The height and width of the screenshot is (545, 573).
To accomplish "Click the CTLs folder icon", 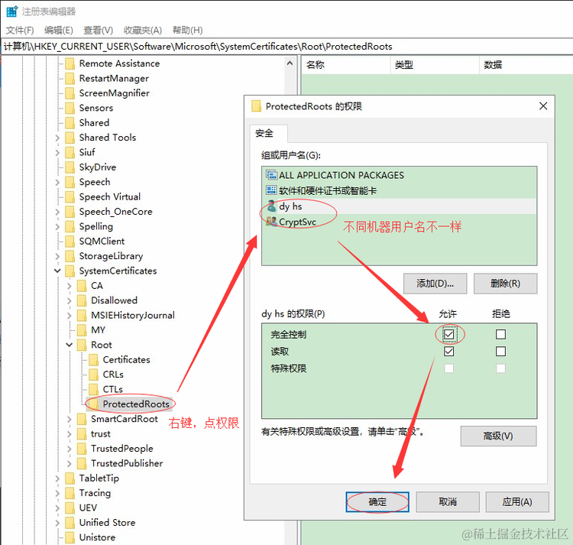I will coord(94,389).
